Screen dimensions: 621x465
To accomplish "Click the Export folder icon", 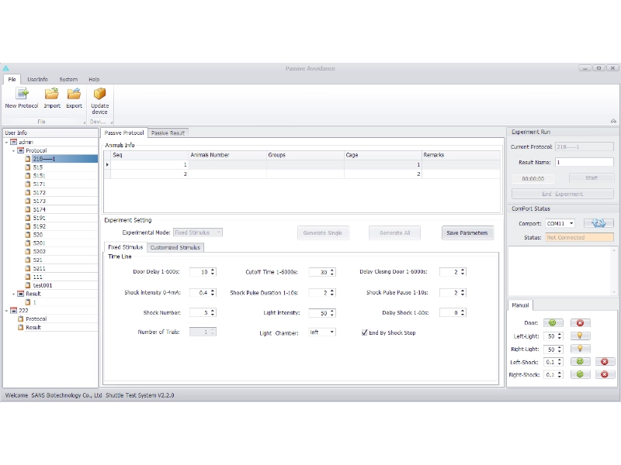I will pyautogui.click(x=74, y=95).
